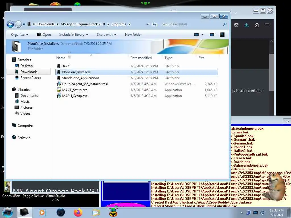This screenshot has height=218, width=291.
Task: Open the Firefox hamburger menu
Action: coord(267,25)
